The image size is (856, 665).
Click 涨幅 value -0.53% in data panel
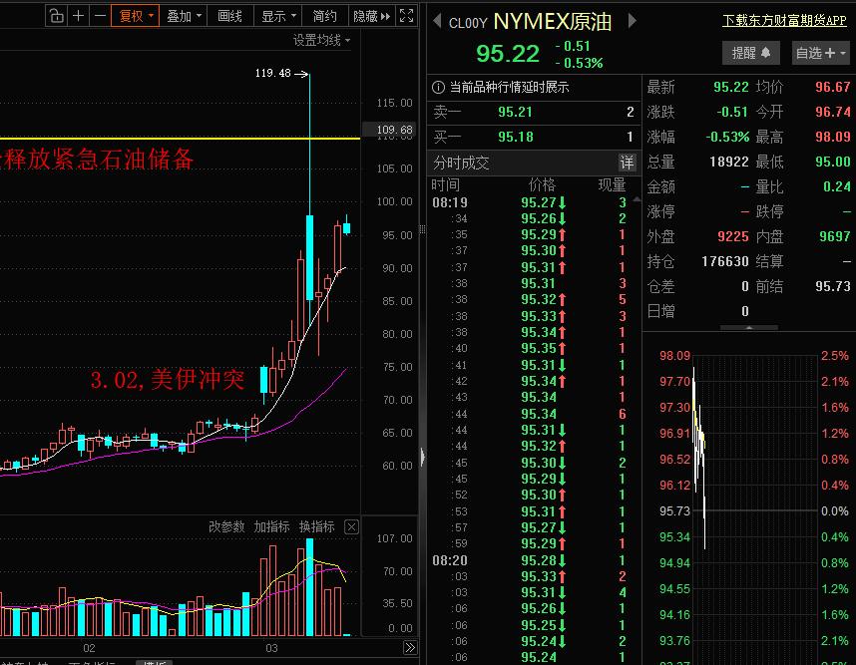727,137
